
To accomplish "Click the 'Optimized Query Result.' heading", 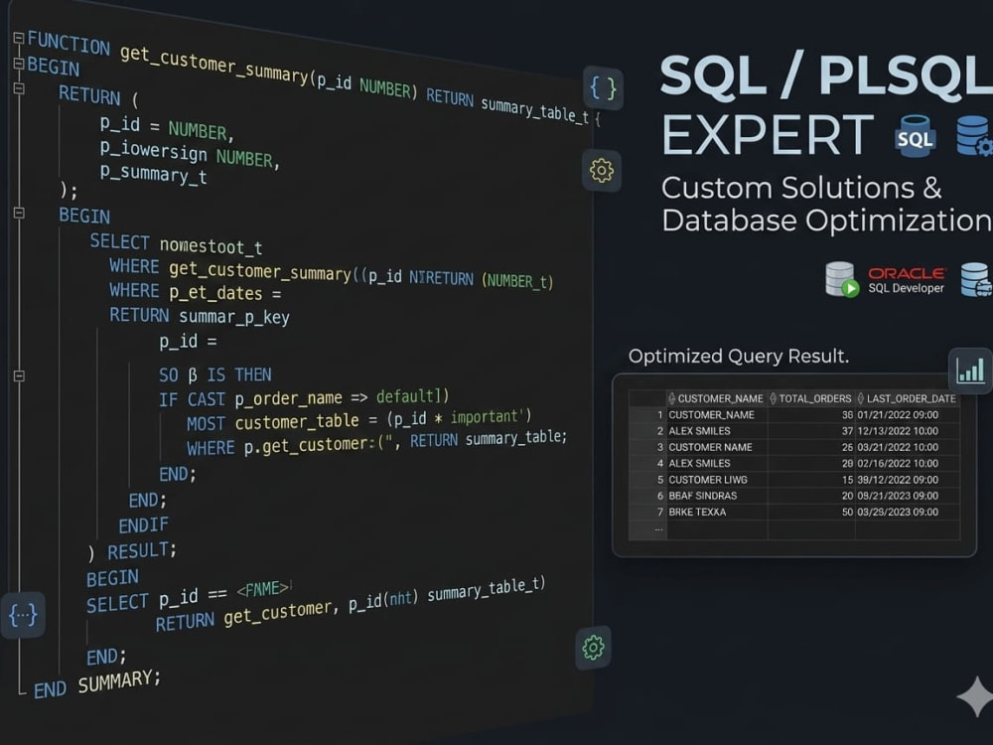I will point(738,356).
